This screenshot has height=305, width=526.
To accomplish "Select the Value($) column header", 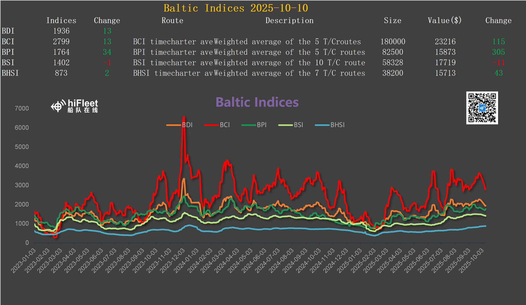I will point(444,21).
